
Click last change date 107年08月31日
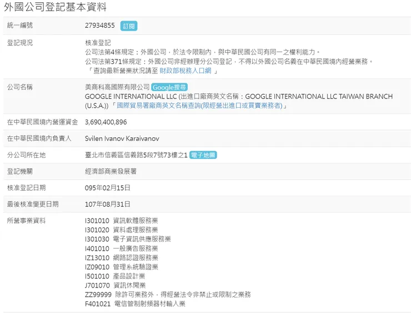point(107,204)
